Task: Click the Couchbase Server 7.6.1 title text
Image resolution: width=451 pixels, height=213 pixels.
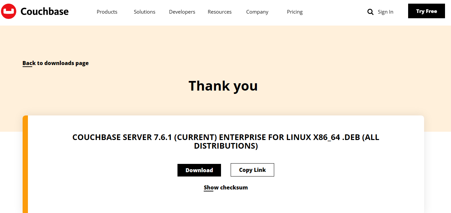Action: pos(226,142)
